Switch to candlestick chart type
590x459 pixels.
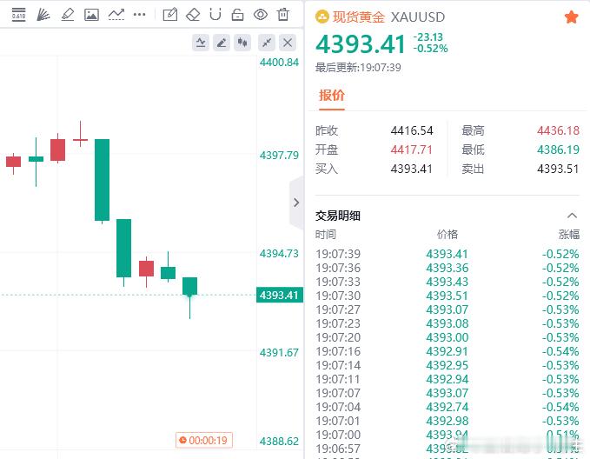pyautogui.click(x=242, y=43)
